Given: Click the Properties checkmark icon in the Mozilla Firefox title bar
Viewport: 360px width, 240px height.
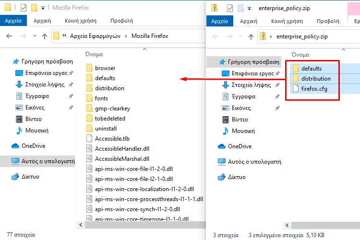Looking at the screenshot, I should pyautogui.click(x=24, y=8).
